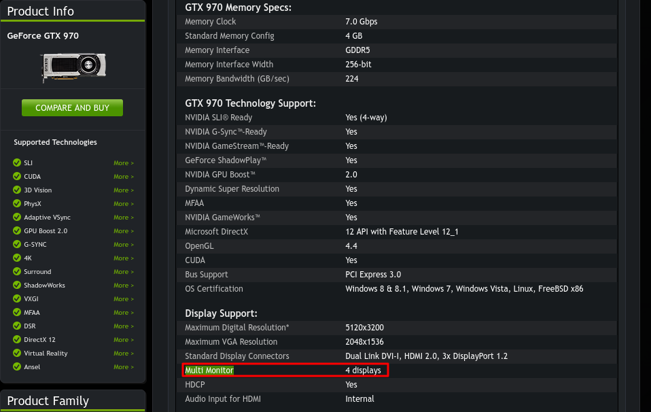This screenshot has width=651, height=412.
Task: Click the 'Display Support:' heading
Action: pos(222,313)
